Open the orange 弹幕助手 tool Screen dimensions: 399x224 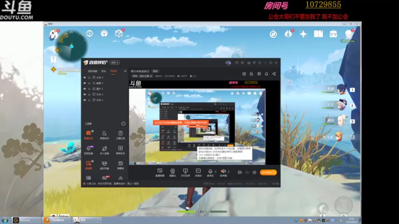pos(89,135)
